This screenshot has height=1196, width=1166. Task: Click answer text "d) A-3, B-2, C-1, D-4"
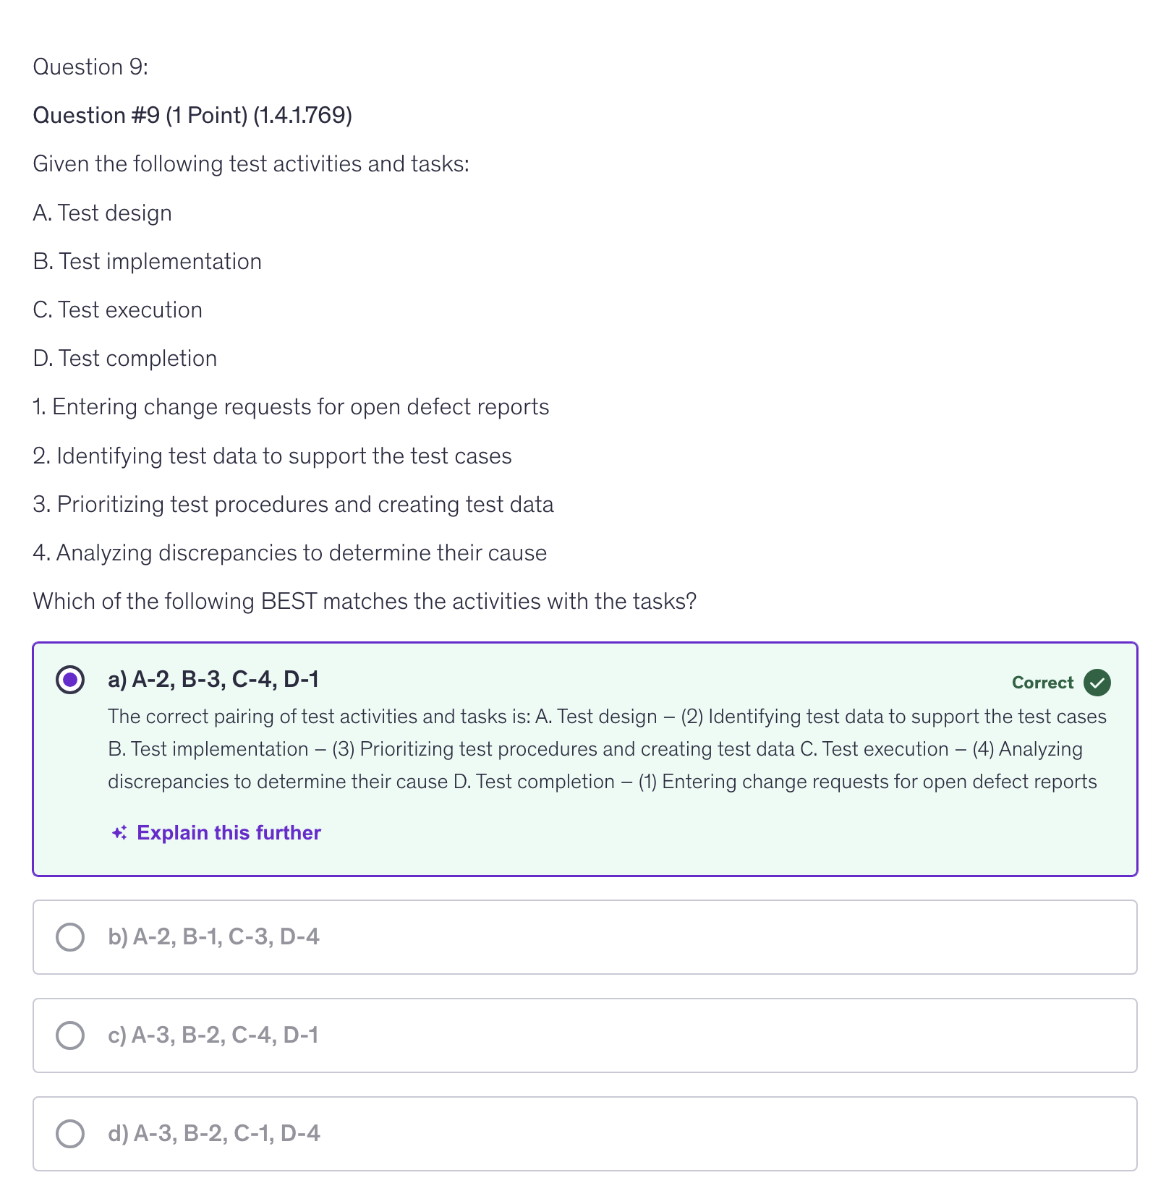[214, 1134]
